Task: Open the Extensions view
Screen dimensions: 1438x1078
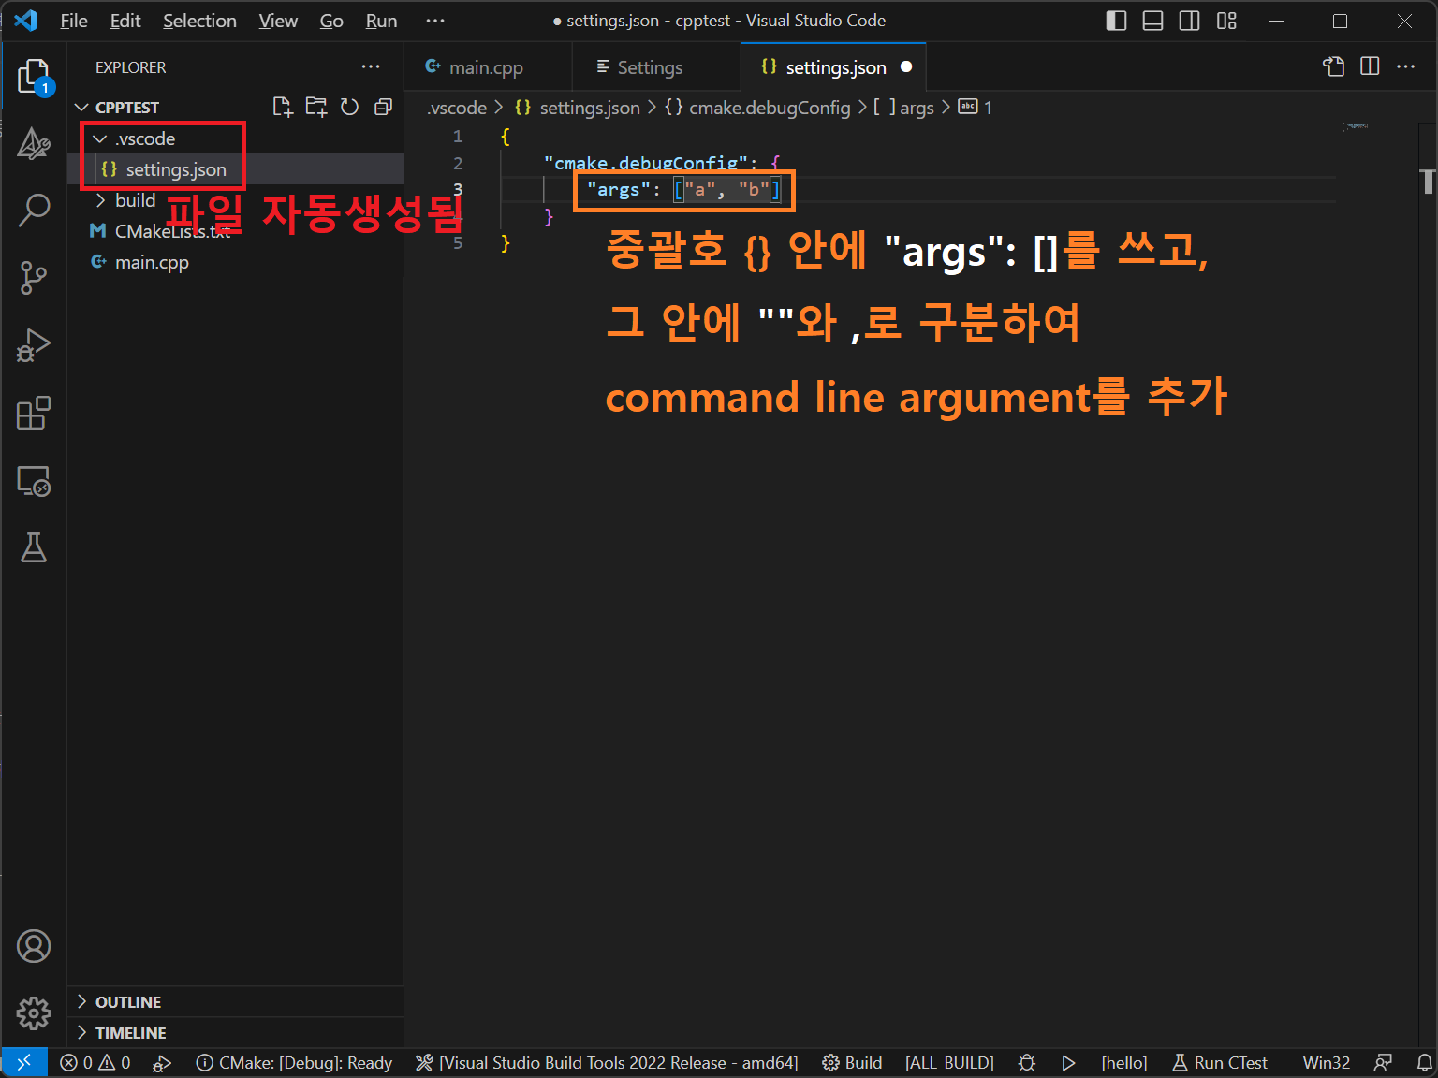Action: [34, 413]
